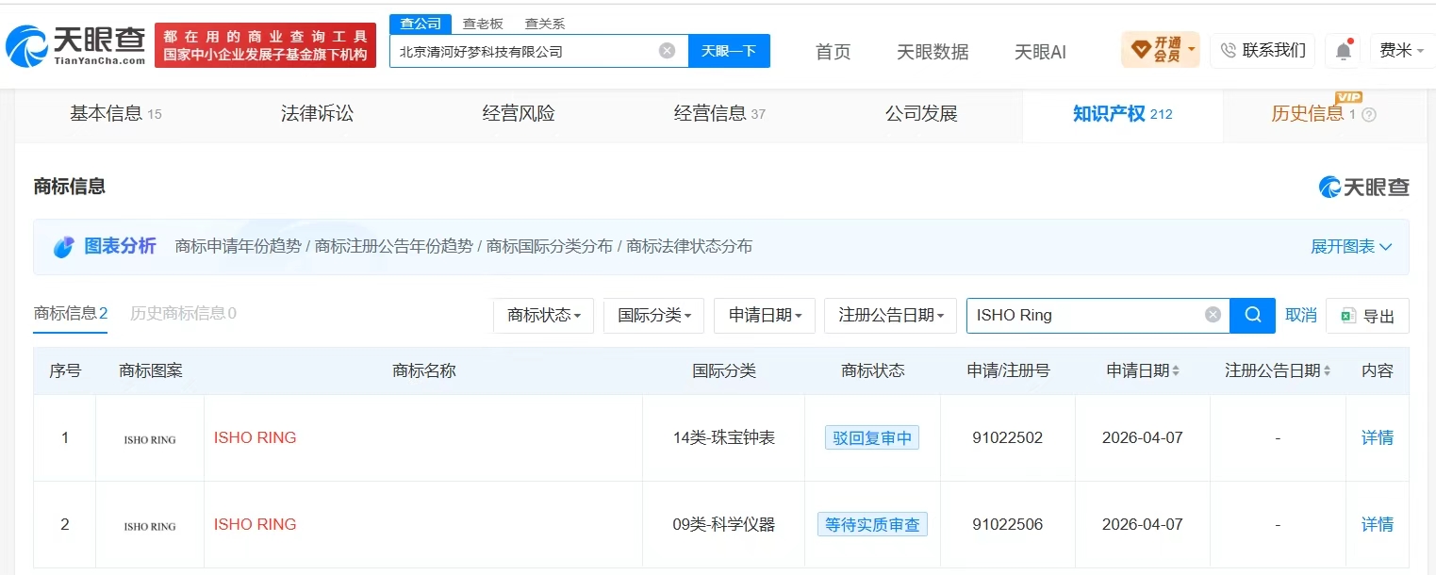Expand the chart analysis section
1436x575 pixels.
point(1351,247)
